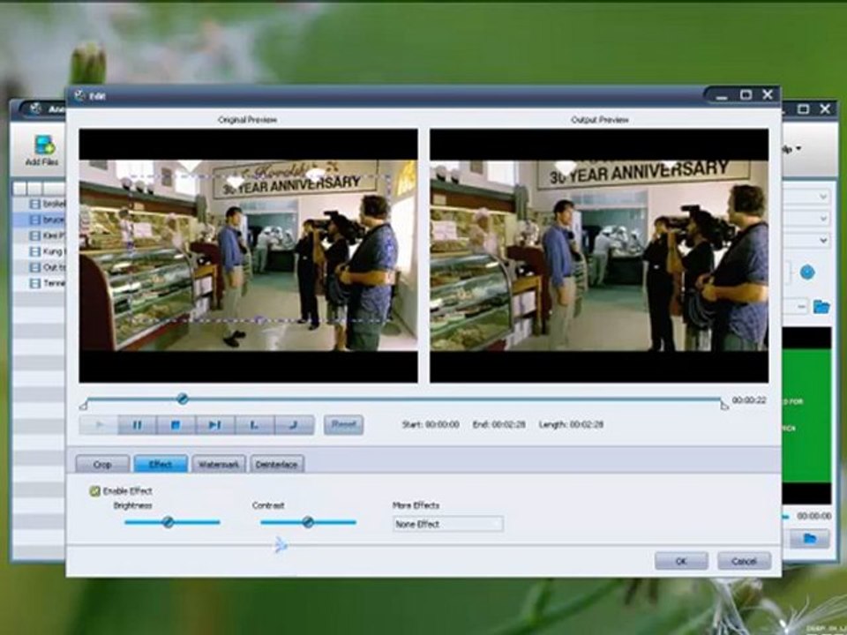
Task: Confirm edits with the OK button
Action: point(681,561)
